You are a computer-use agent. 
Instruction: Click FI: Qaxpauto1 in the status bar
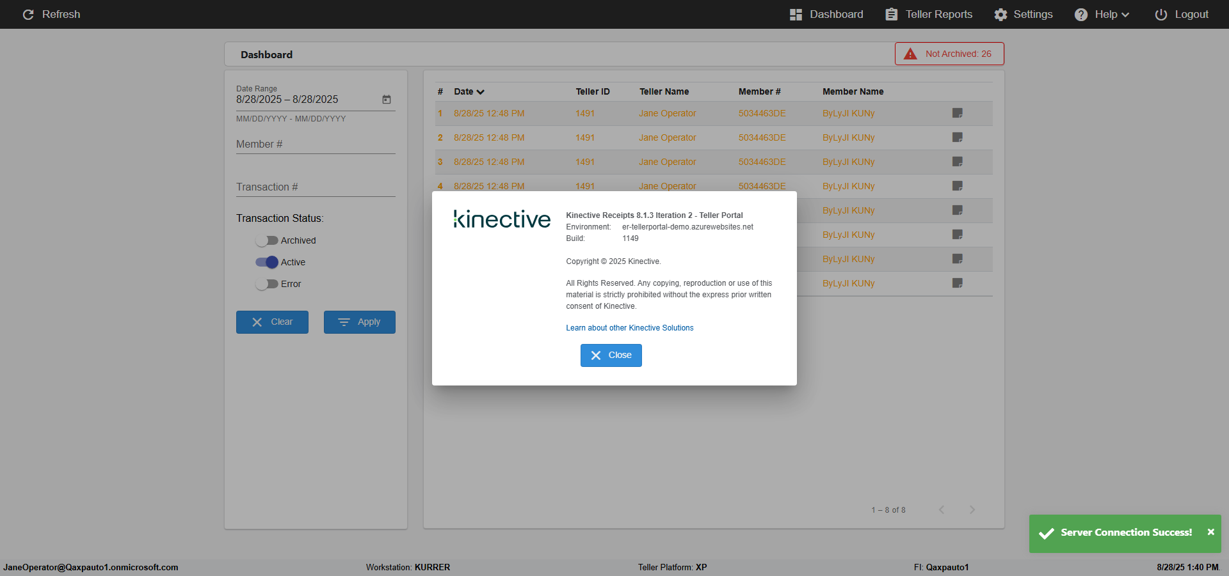tap(941, 567)
